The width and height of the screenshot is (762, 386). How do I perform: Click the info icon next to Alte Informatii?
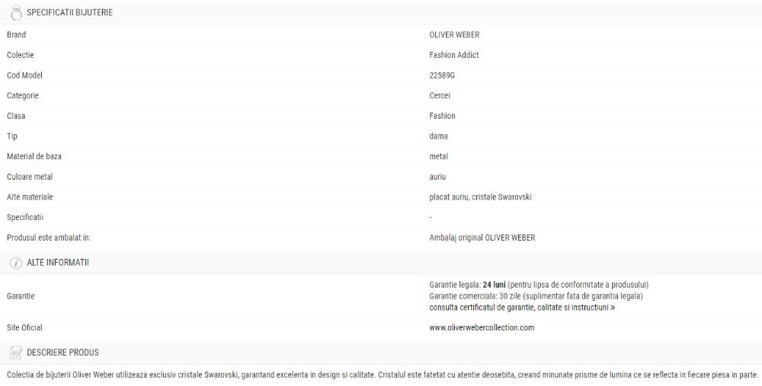[x=16, y=263]
